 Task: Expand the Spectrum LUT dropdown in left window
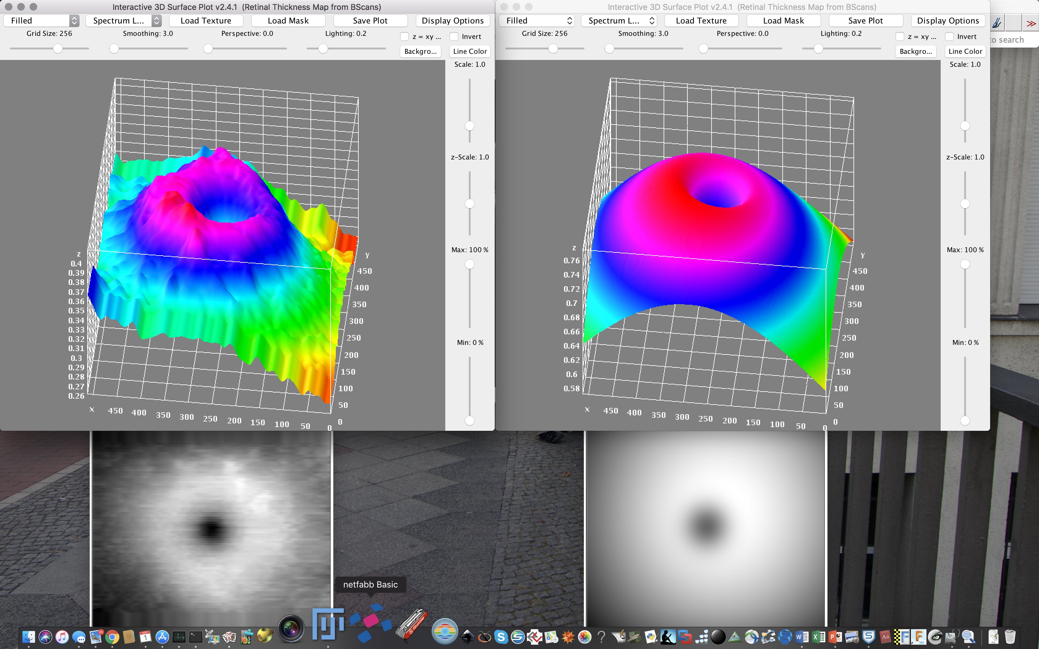pos(124,21)
